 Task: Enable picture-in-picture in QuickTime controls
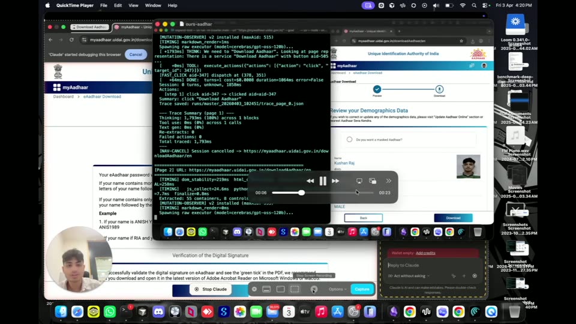point(373,181)
